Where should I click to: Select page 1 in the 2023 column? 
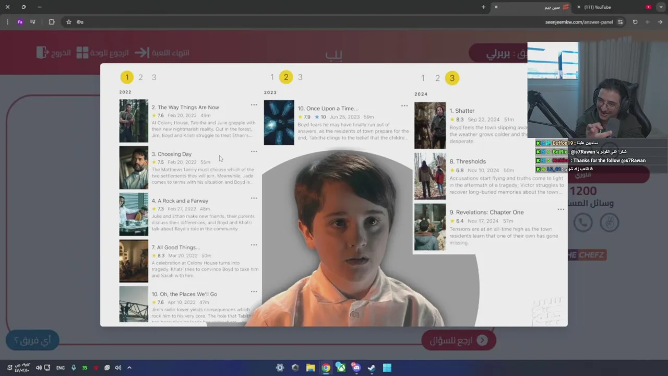click(x=272, y=77)
